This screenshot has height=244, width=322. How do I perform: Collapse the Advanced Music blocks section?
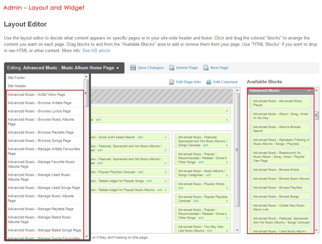309,91
